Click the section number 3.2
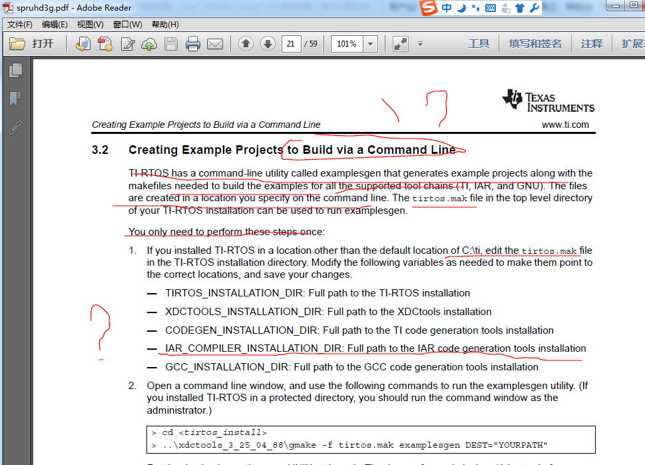 100,149
